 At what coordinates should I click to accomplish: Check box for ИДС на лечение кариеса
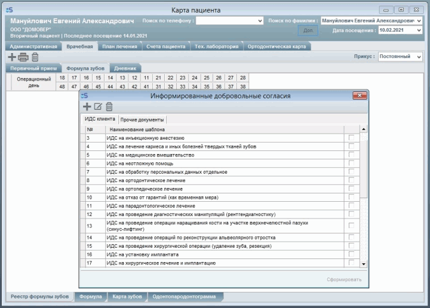pos(351,146)
